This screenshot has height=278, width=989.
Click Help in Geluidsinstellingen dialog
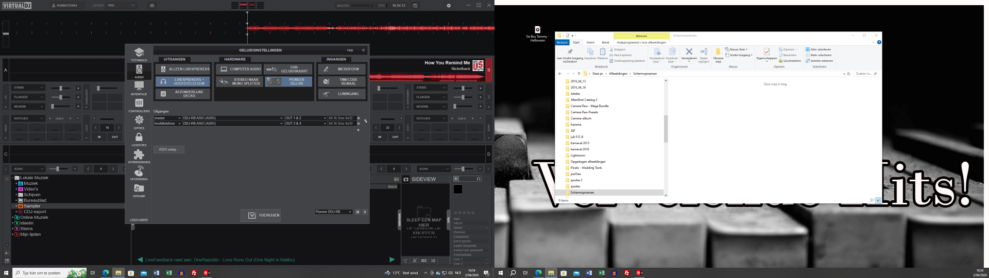click(x=350, y=50)
